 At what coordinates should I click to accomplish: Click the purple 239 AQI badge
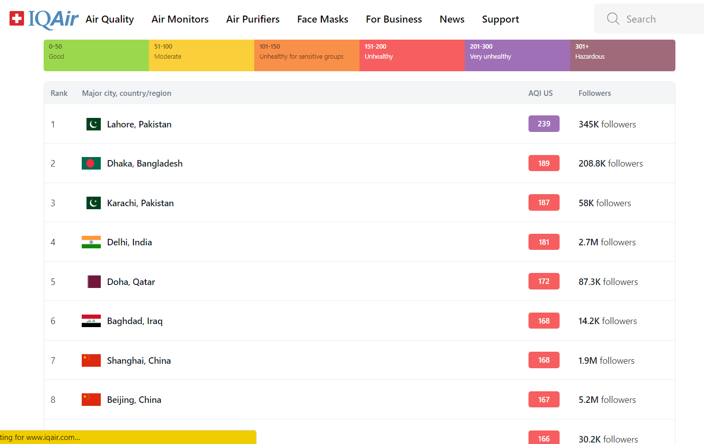(x=544, y=124)
